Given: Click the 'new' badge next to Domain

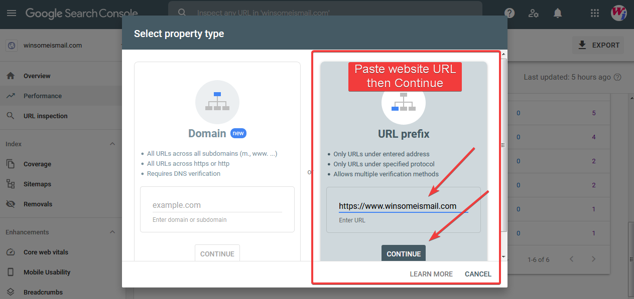Looking at the screenshot, I should (238, 133).
